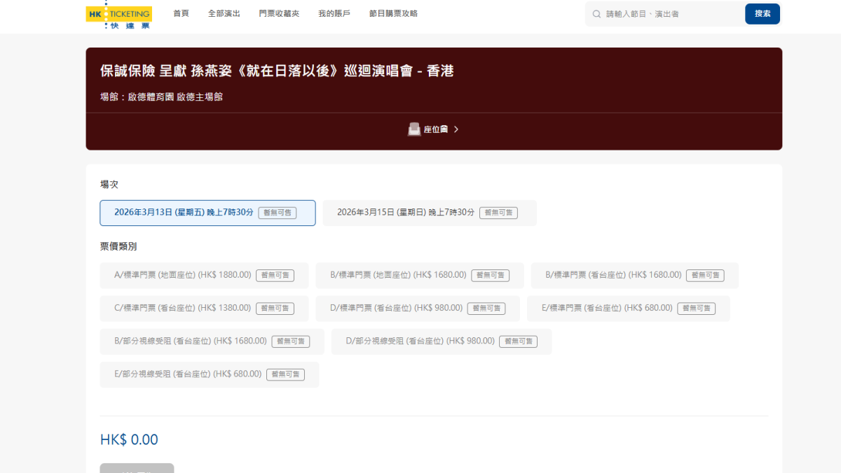Type in the programme search field

669,14
